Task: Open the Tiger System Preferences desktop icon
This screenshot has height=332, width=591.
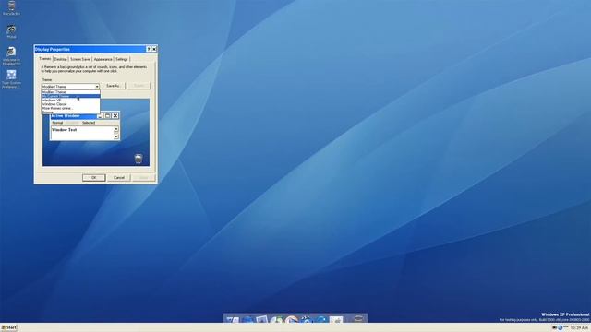Action: point(11,79)
